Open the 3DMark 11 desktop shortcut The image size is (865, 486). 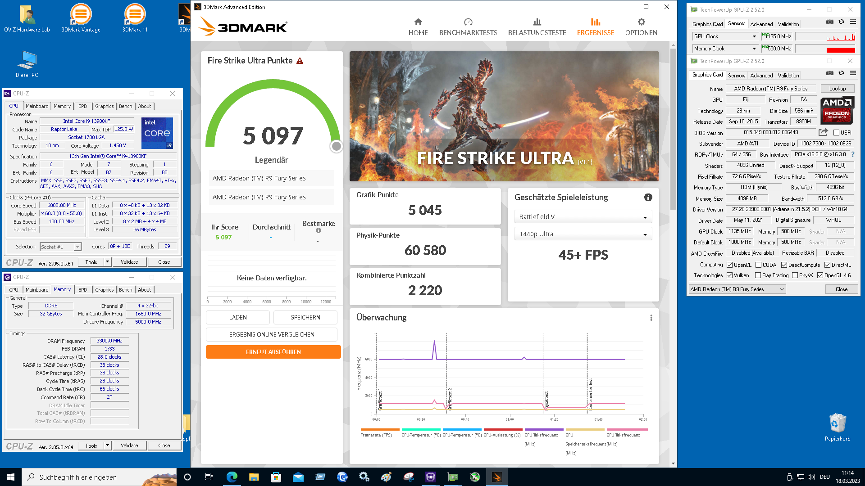click(x=135, y=18)
